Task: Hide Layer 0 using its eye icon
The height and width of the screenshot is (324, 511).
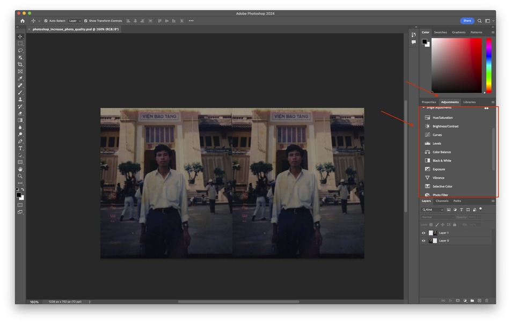Action: coord(424,241)
